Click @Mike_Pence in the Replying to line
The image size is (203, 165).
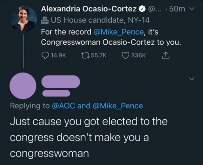click(118, 106)
